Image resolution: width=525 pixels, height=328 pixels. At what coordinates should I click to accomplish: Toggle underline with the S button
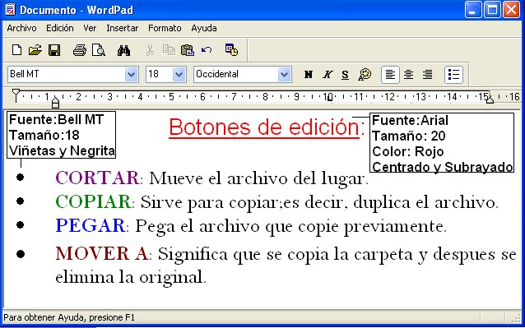coord(346,74)
